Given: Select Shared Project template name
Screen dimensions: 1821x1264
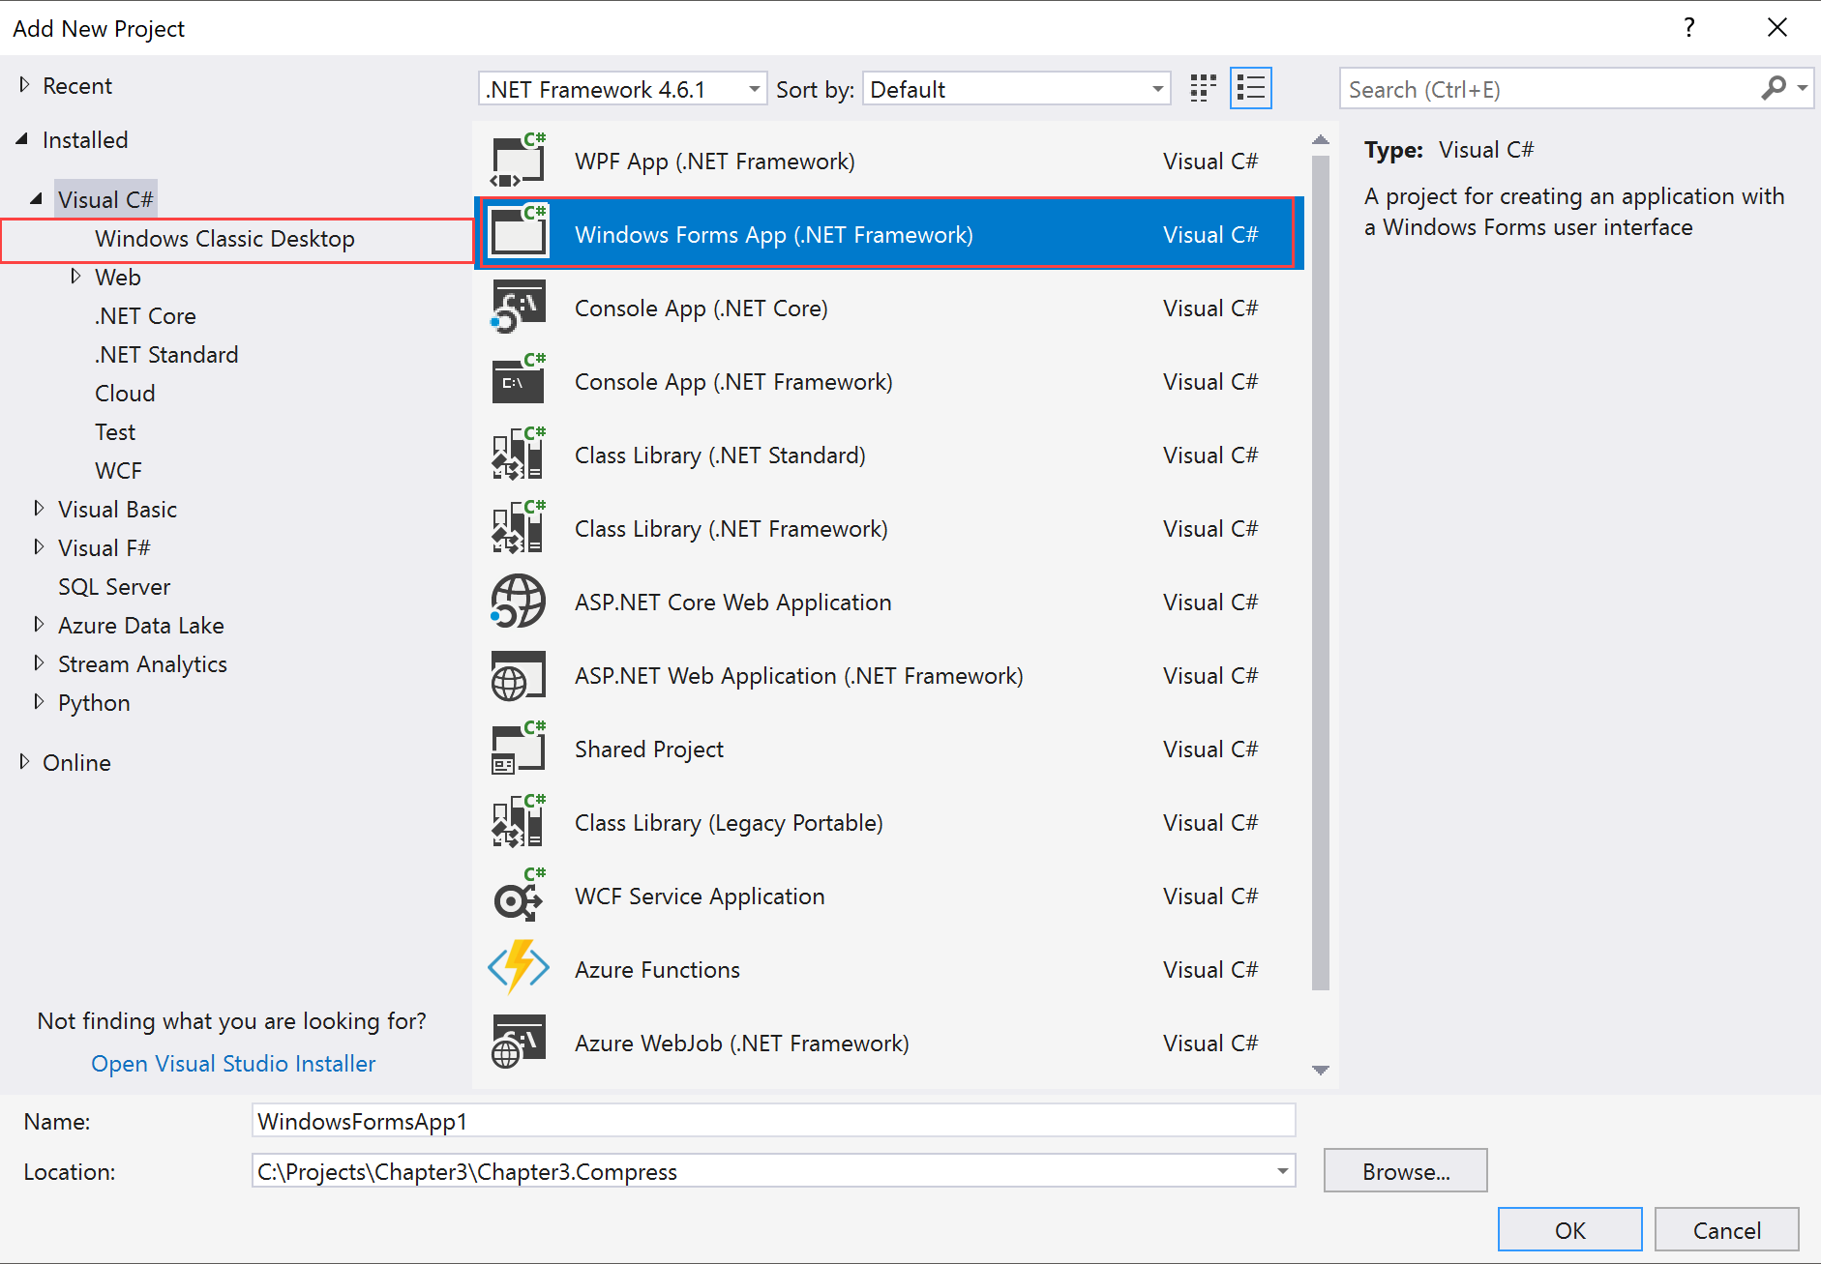Looking at the screenshot, I should [649, 750].
